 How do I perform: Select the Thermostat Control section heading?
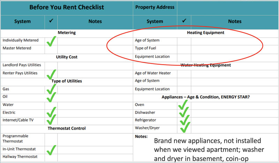(x=67, y=128)
